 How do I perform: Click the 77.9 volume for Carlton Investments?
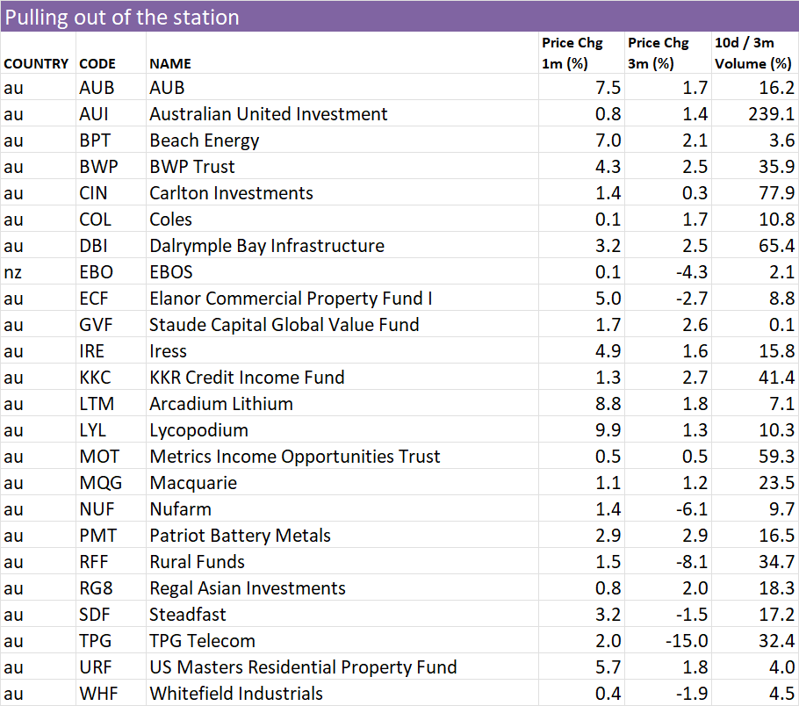click(776, 193)
